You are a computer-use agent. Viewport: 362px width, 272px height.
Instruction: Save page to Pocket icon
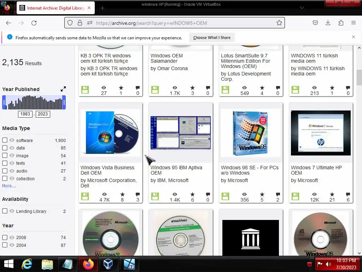click(x=315, y=23)
